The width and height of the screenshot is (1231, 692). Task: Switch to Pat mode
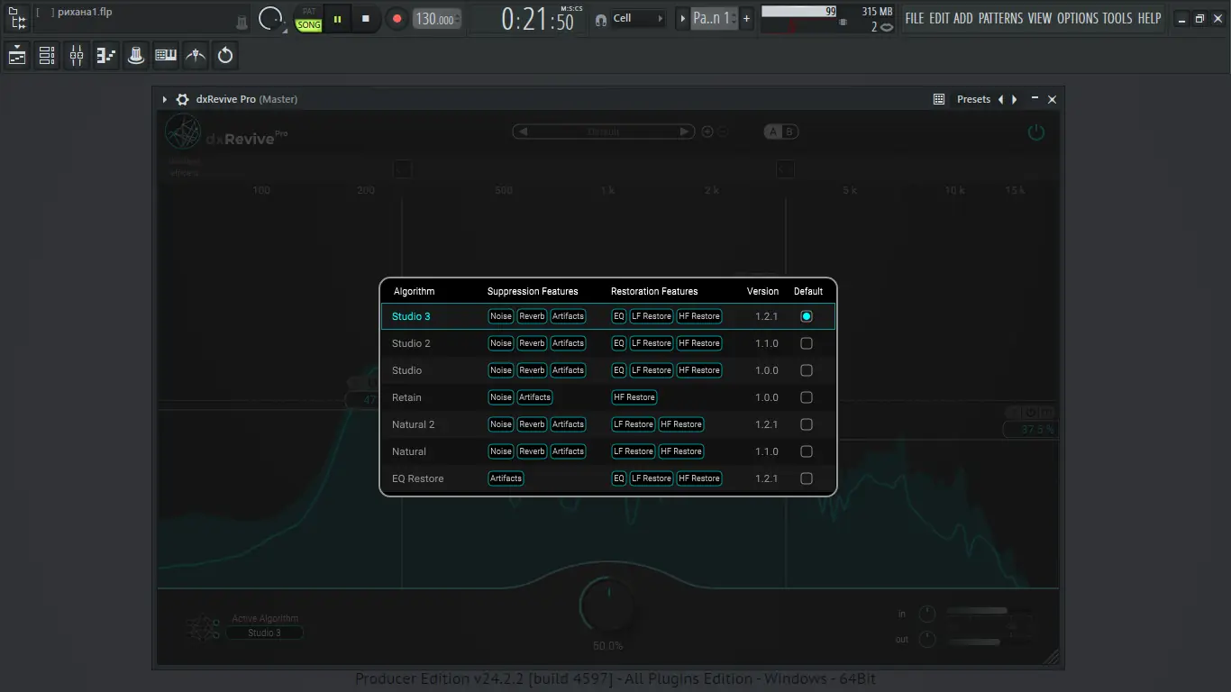click(309, 12)
